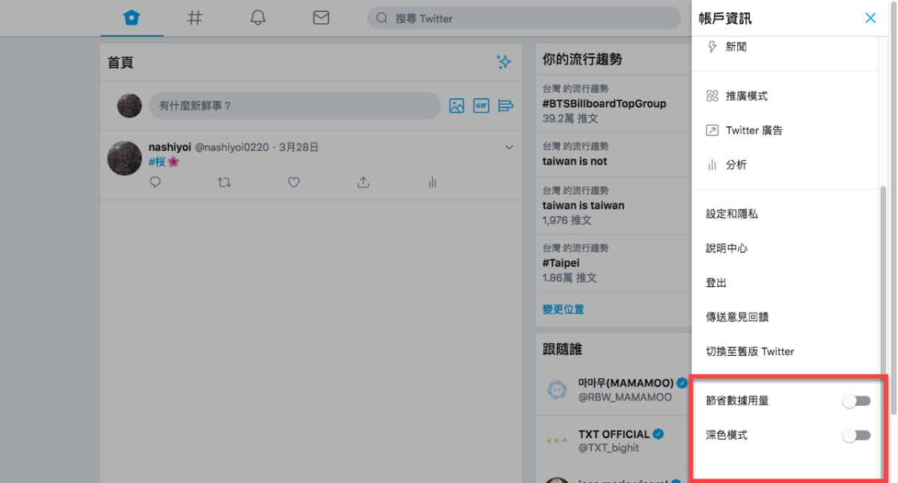Image resolution: width=898 pixels, height=483 pixels.
Task: View tweet analytics bar icon
Action: [x=432, y=182]
